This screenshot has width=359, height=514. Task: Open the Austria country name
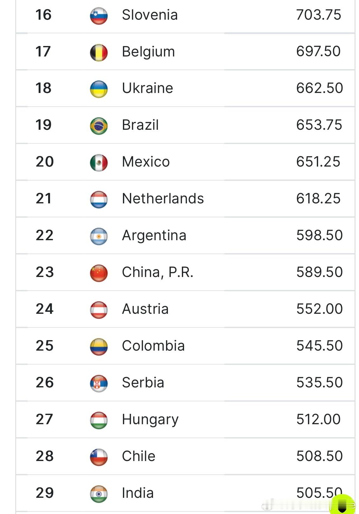[145, 309]
